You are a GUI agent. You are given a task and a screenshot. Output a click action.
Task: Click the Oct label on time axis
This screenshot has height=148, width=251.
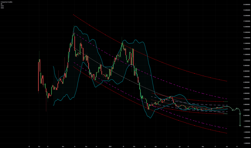tap(39, 146)
